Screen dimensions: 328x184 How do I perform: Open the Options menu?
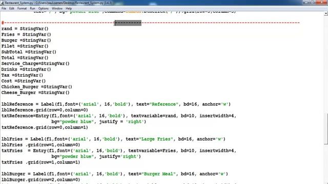[43, 9]
